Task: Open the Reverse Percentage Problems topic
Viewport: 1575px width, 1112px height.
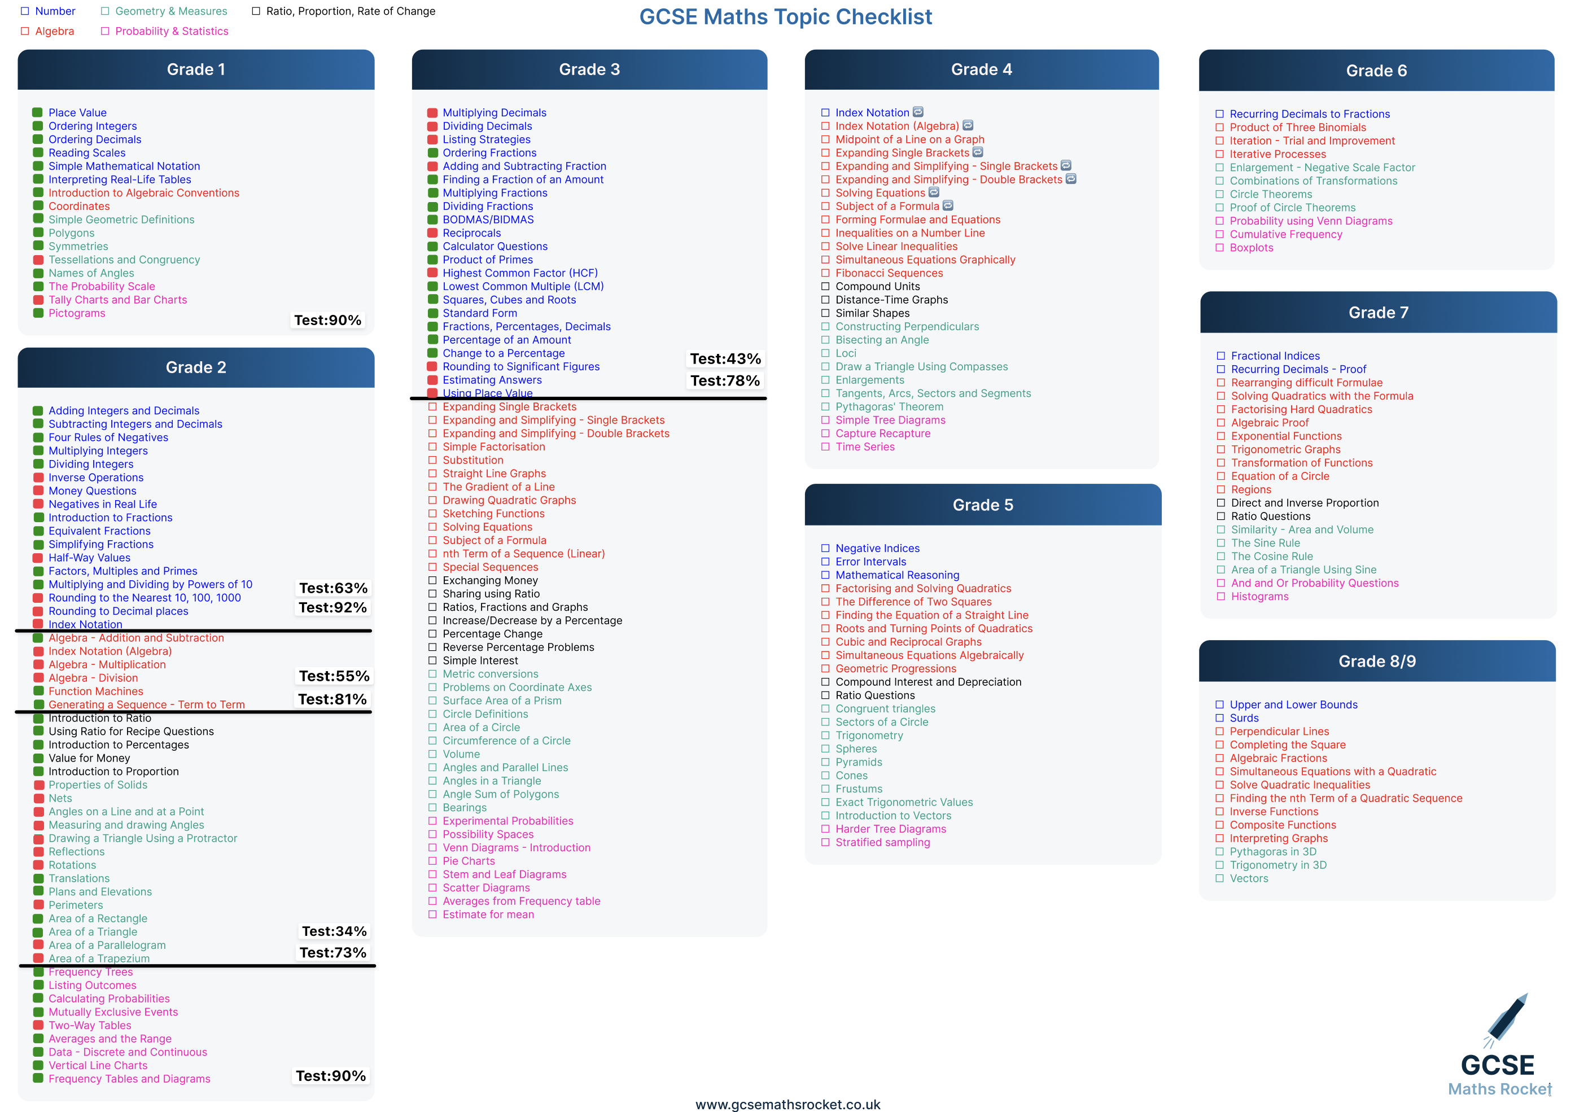Action: click(518, 647)
